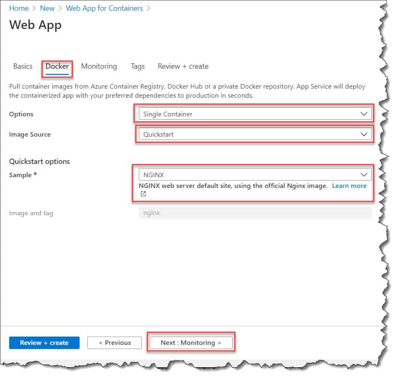Open the Tags tab
398x378 pixels.
coord(138,66)
